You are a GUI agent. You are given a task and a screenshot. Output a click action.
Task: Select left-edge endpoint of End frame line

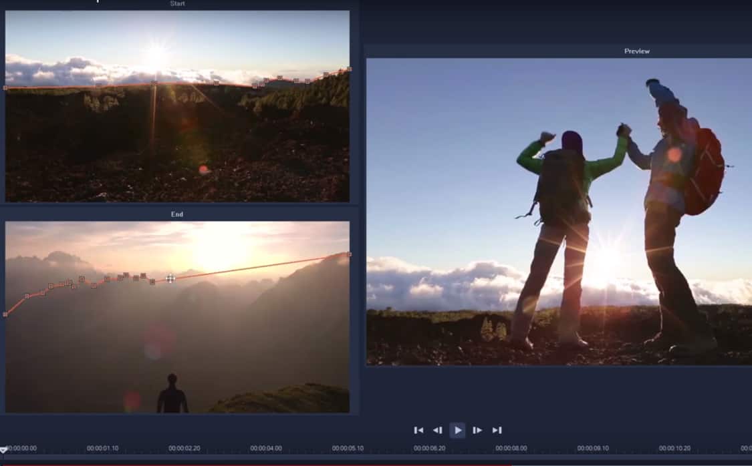[6, 314]
